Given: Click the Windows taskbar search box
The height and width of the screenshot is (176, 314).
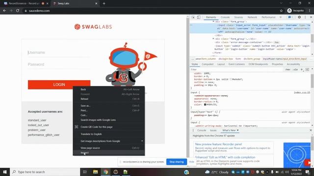Looking at the screenshot, I should 45,172.
